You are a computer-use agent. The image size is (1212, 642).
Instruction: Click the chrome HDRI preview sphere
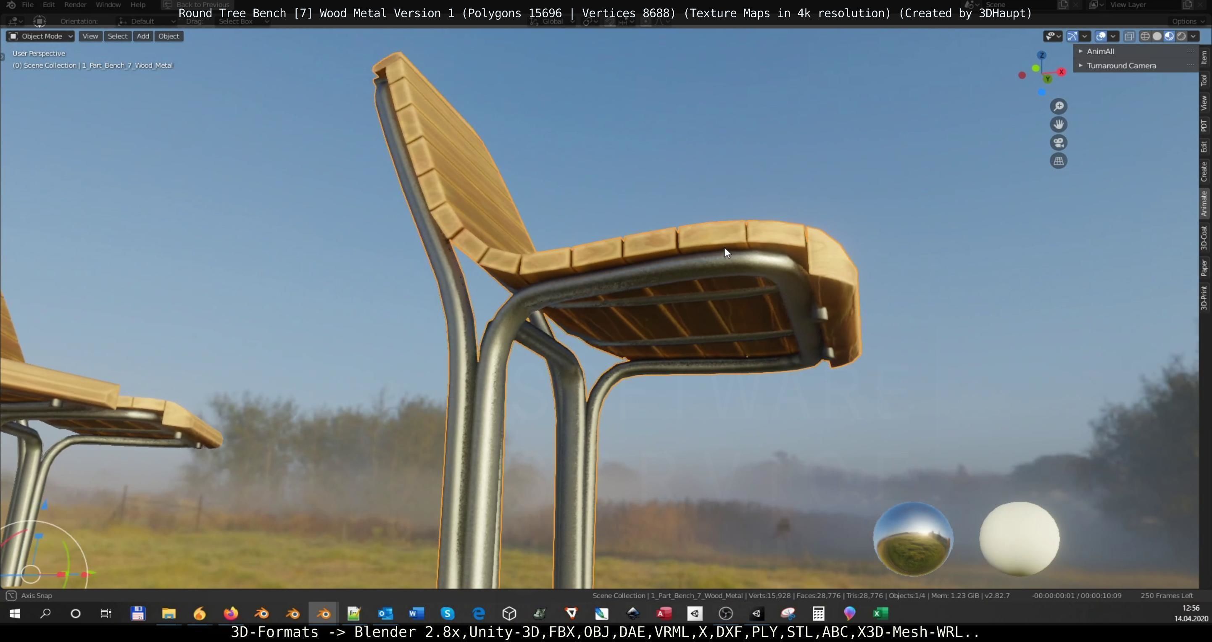pos(912,539)
